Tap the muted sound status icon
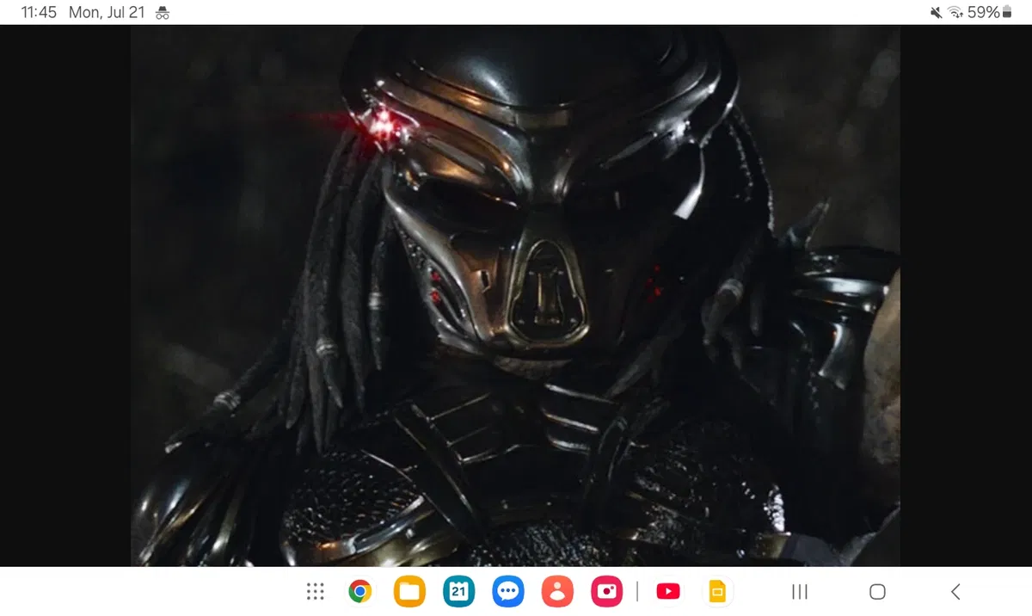The width and height of the screenshot is (1032, 616). click(937, 13)
